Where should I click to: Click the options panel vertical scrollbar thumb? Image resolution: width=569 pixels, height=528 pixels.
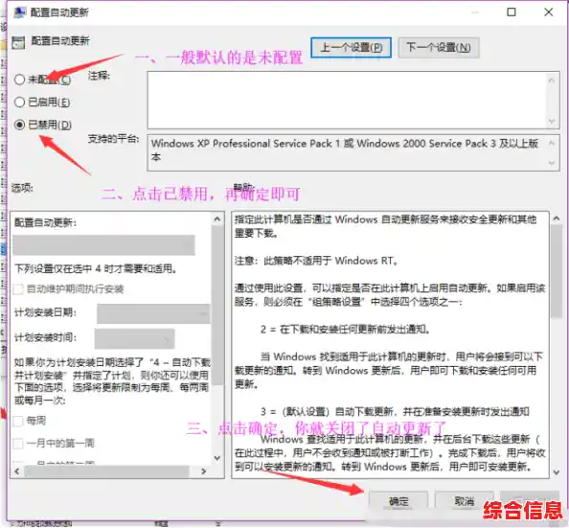coord(217,306)
